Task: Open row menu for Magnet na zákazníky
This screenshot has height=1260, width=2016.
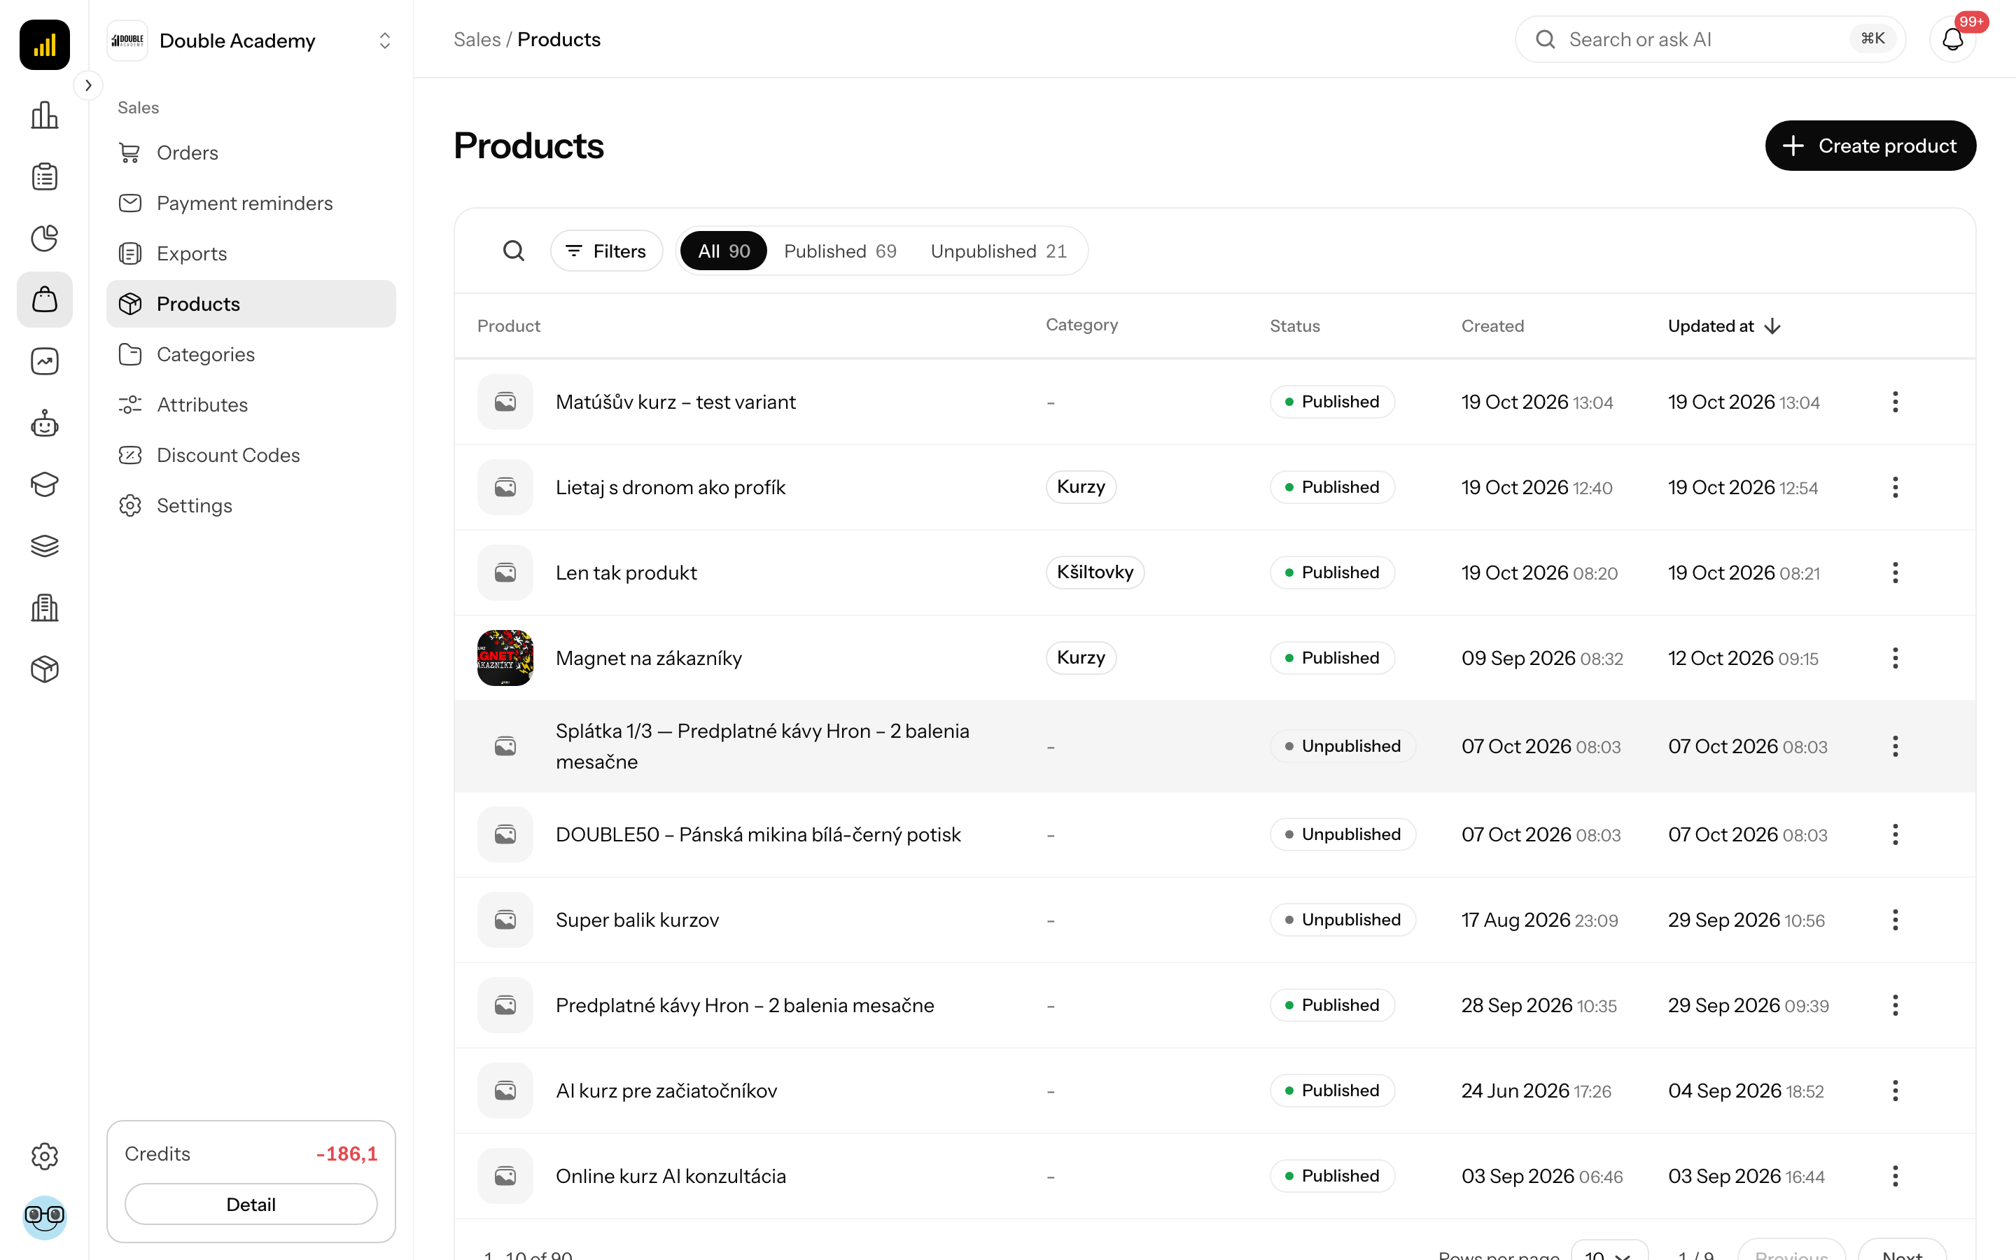Action: point(1895,658)
